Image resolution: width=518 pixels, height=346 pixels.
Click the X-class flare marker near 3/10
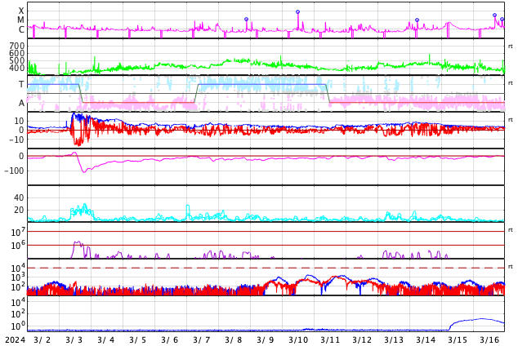pos(297,12)
